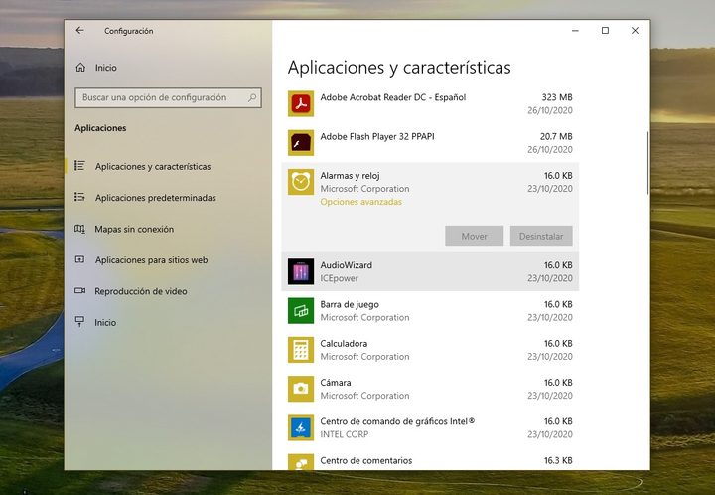The width and height of the screenshot is (715, 495).
Task: Minimize the Configuración window
Action: tap(575, 30)
